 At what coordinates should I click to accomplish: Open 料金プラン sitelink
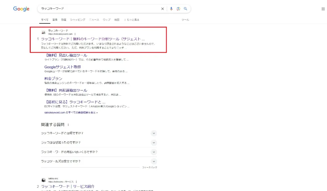pos(53,78)
